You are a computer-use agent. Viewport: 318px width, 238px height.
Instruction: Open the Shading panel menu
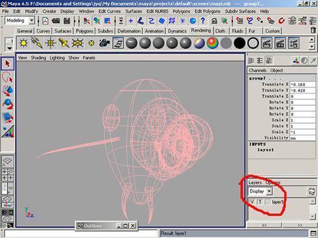[38, 58]
